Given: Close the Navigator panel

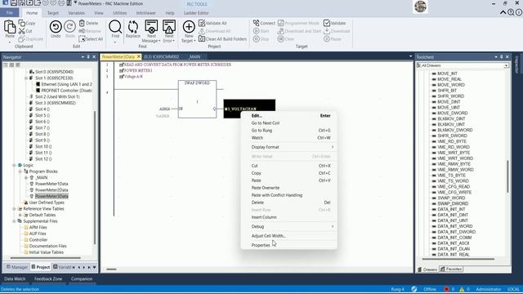Looking at the screenshot, I should (x=94, y=57).
